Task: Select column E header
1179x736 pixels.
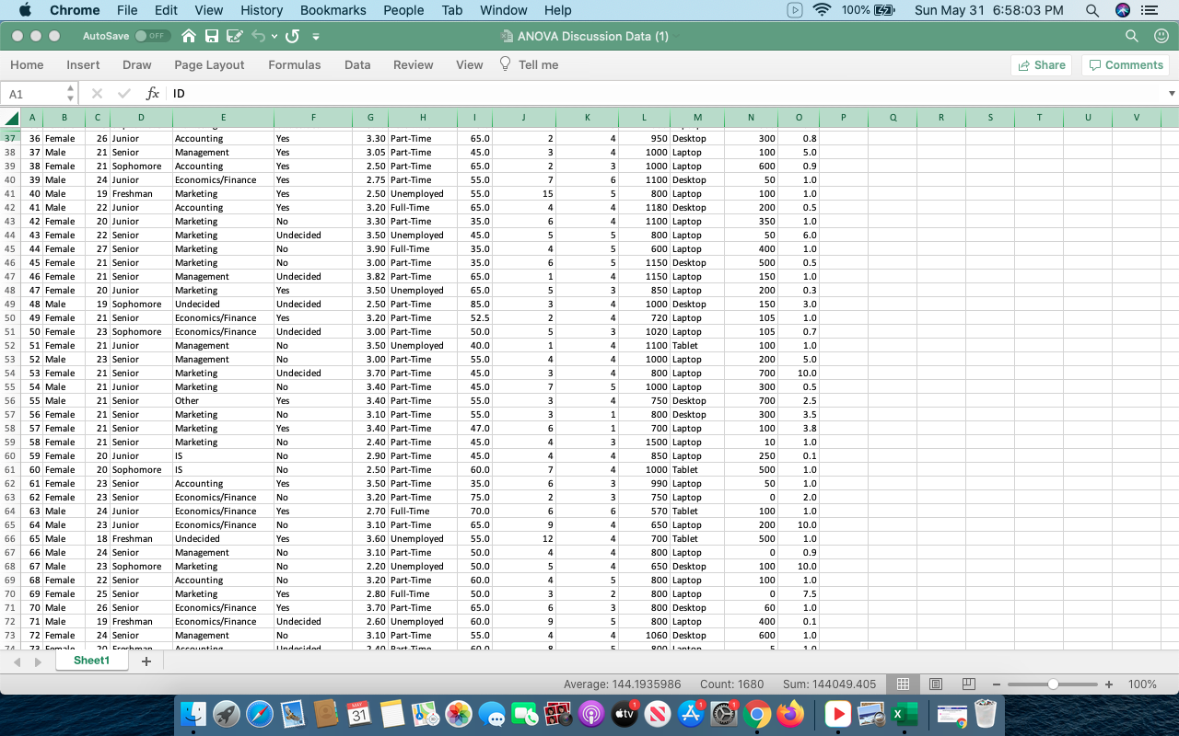Action: (x=223, y=118)
